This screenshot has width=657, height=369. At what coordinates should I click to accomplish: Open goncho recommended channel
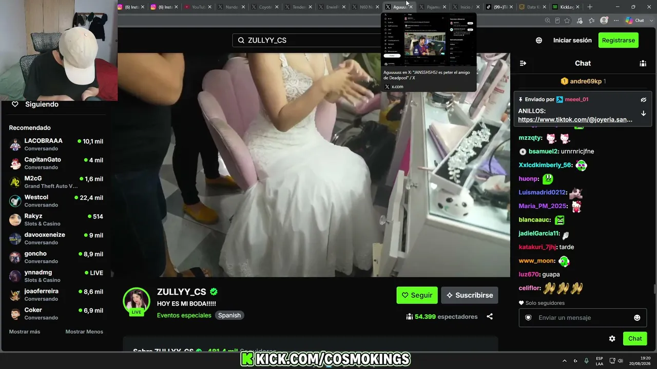[x=56, y=257]
